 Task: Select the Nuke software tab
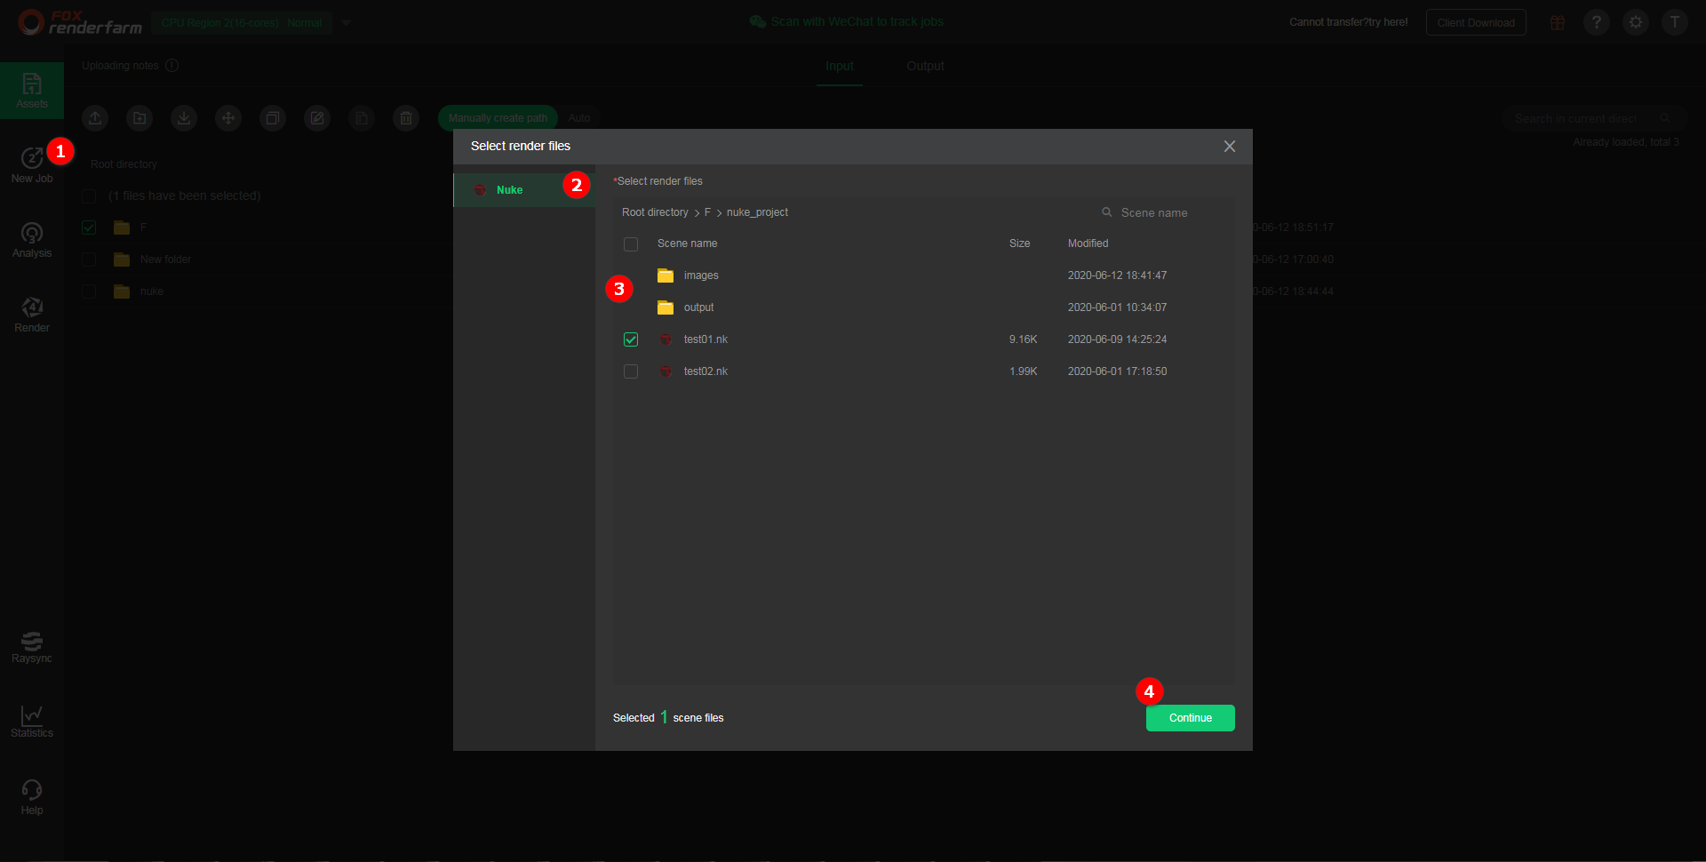[x=524, y=190]
